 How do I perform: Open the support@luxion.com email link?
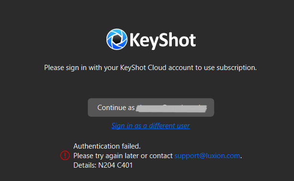click(207, 156)
